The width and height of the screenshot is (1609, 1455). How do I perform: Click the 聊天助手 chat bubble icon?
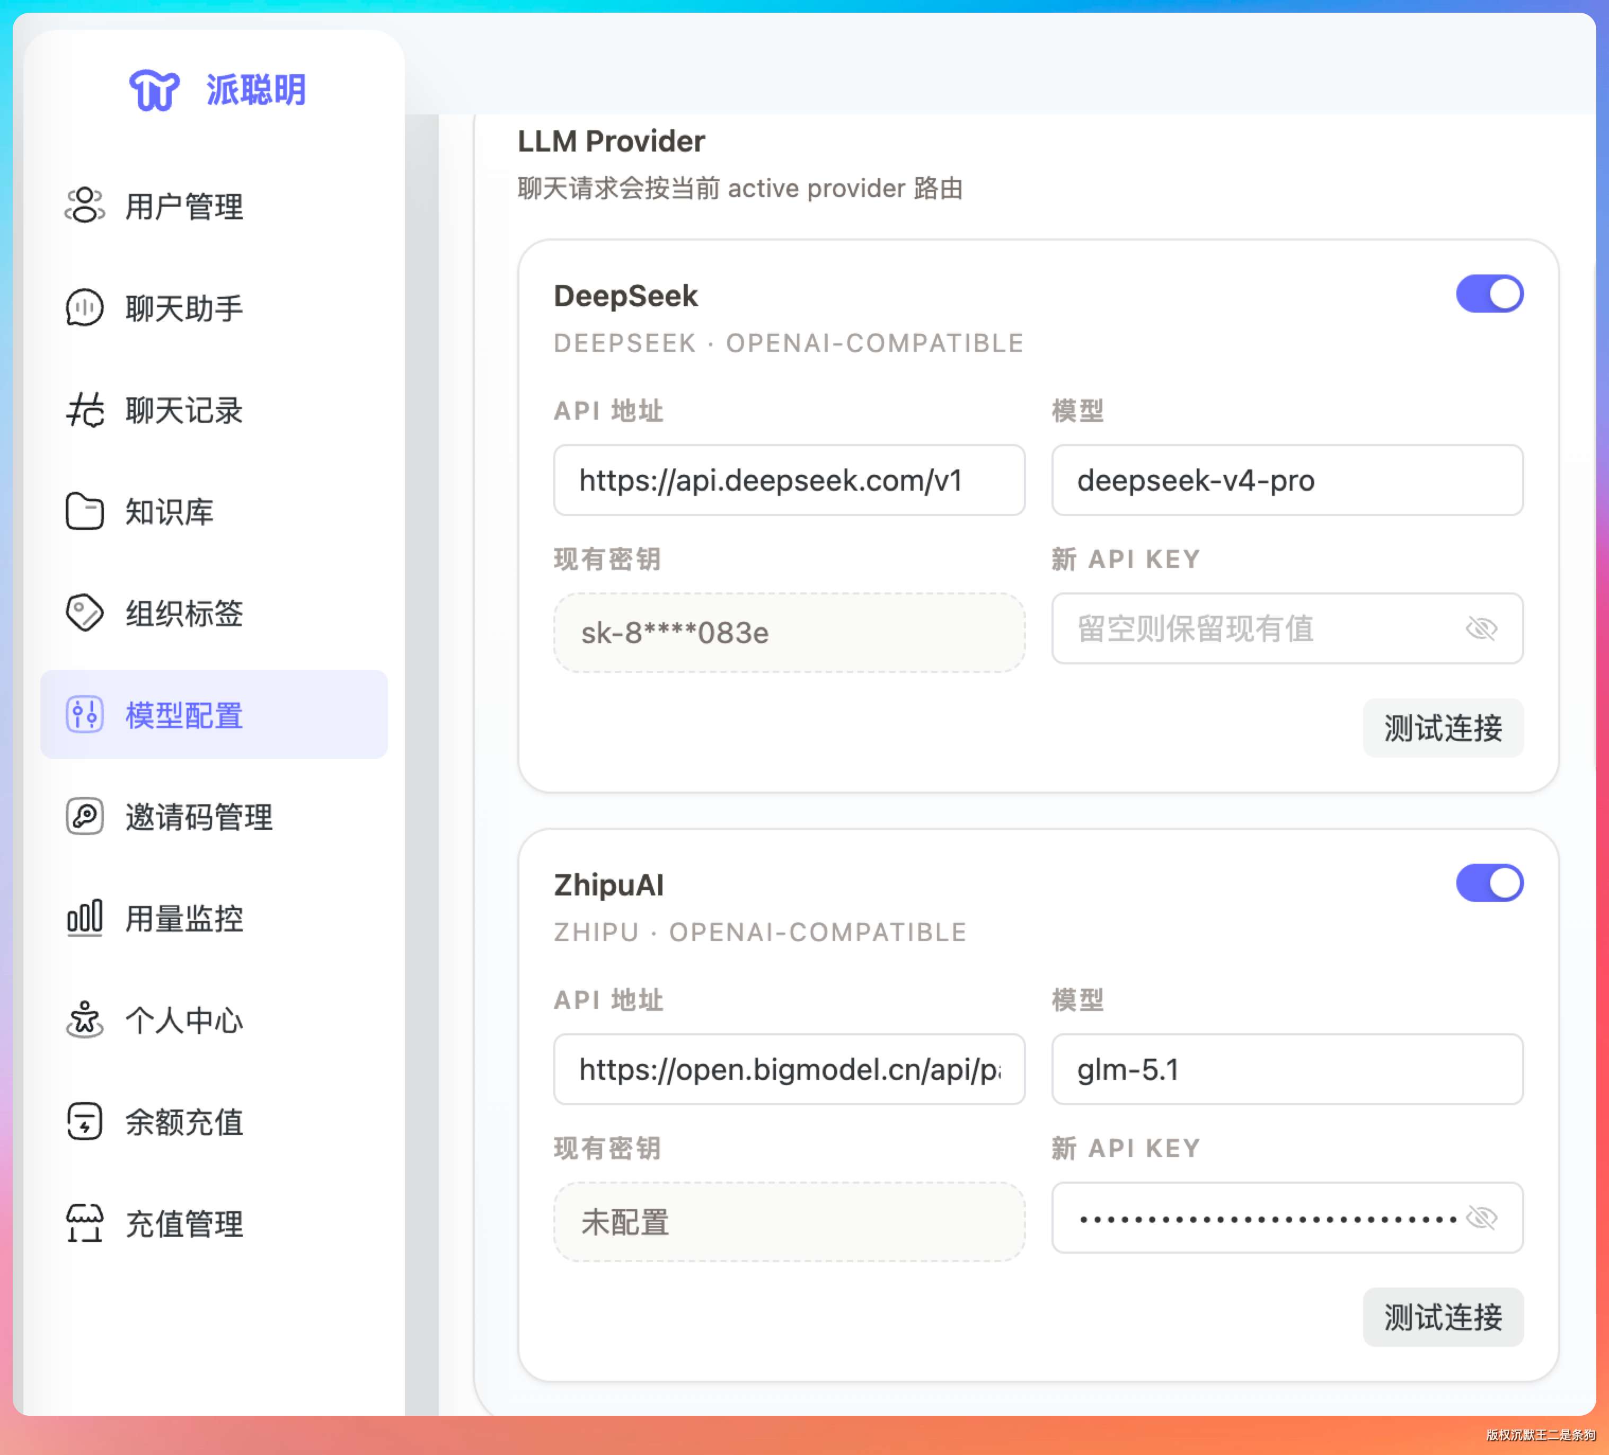85,308
